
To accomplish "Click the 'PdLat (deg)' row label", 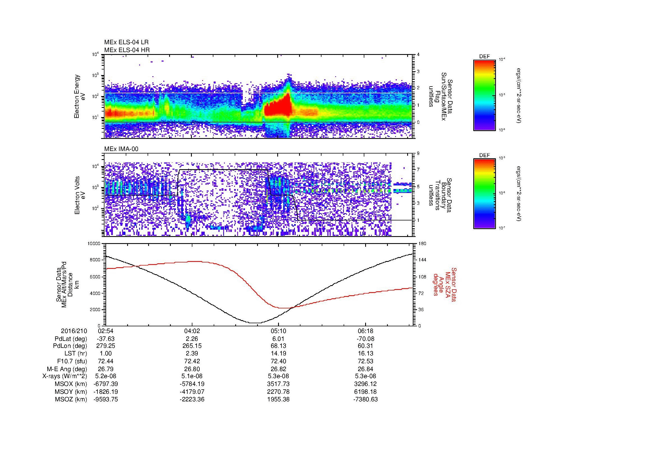I will coord(71,339).
